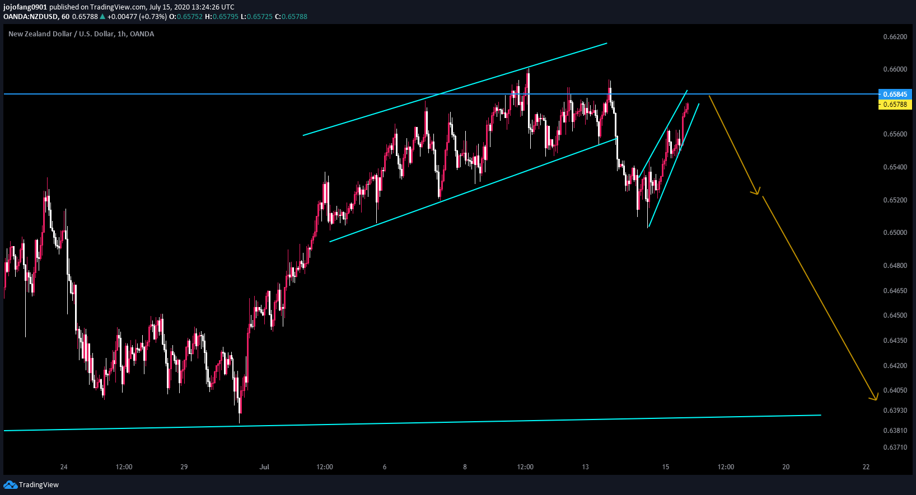Click the +0.00477 (+0.73%) change value
Screen dimensions: 916x495
[137, 17]
